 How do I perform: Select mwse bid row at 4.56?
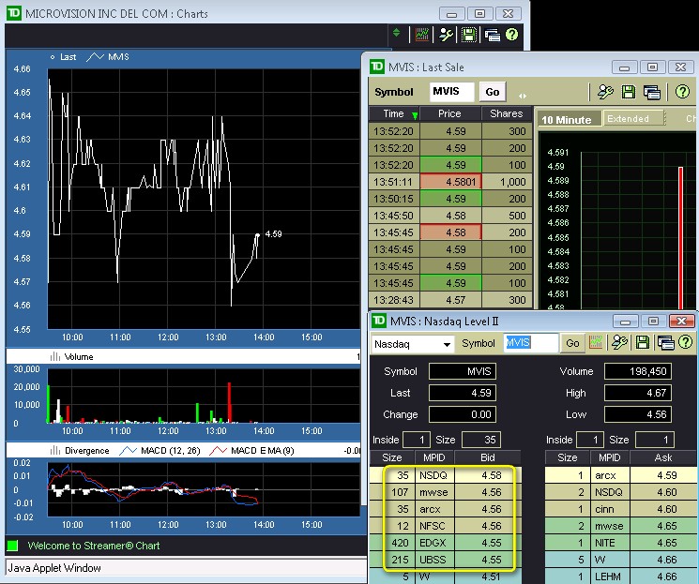click(x=445, y=492)
